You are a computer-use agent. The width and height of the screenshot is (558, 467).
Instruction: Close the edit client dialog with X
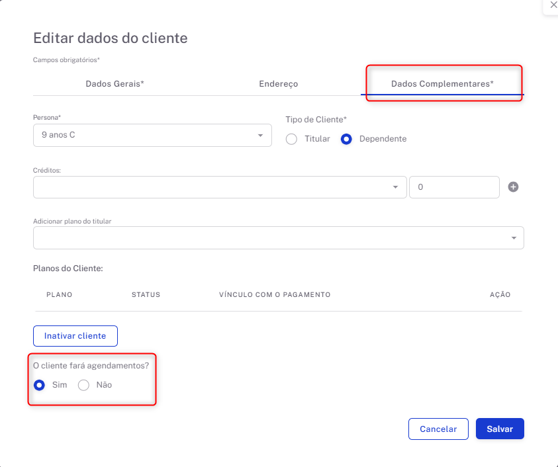click(553, 5)
